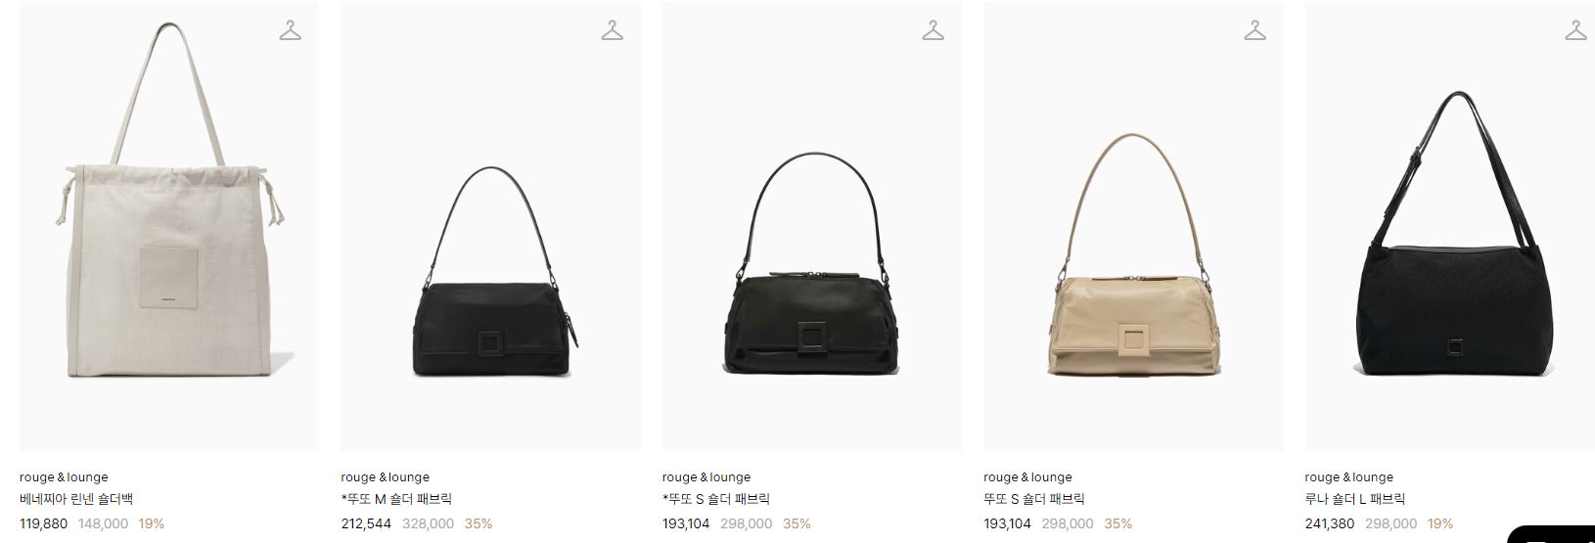Click hanger icon on *뚜또 M 숄더 패브릭

coord(612,30)
